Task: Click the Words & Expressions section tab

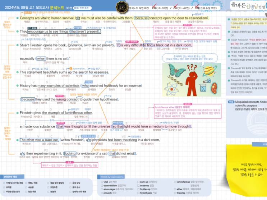Action: click(x=111, y=177)
